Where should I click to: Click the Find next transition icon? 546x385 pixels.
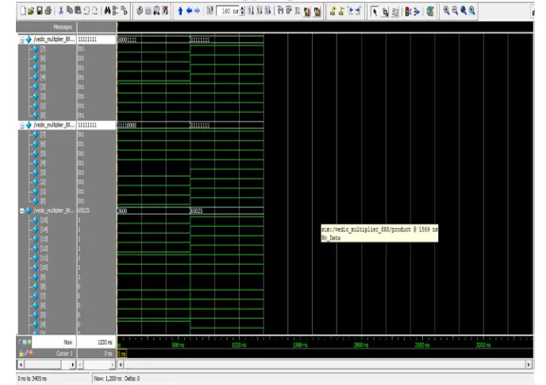(x=359, y=11)
